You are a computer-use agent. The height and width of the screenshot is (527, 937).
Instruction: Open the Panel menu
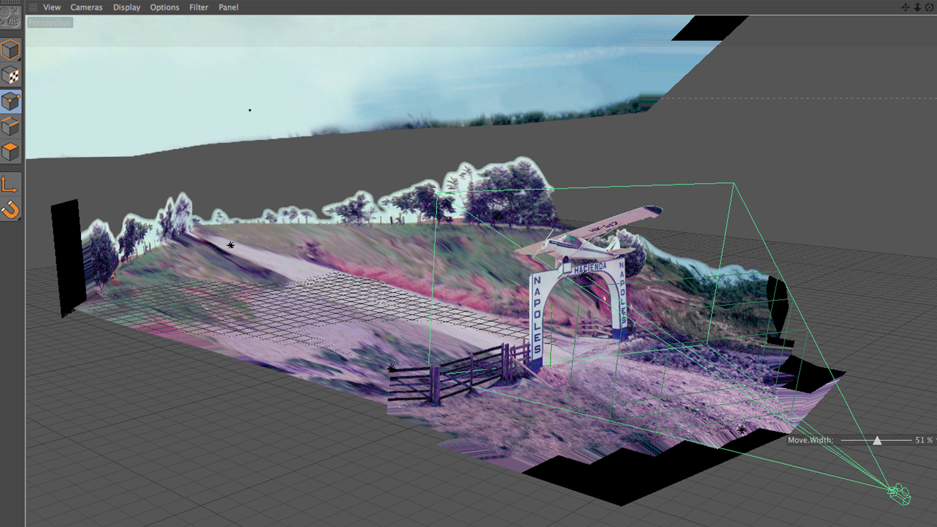[x=228, y=7]
